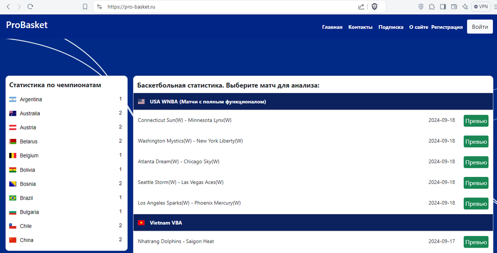Click the Belgium flag icon
497x253 pixels.
[12, 156]
